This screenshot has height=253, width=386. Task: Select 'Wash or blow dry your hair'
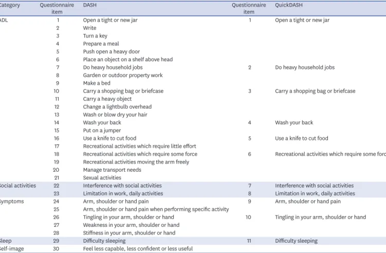pos(115,115)
